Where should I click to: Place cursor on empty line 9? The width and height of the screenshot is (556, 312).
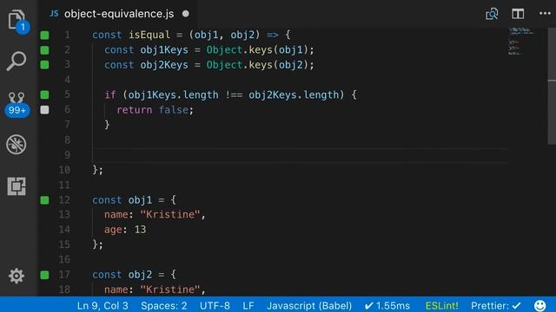[300, 155]
